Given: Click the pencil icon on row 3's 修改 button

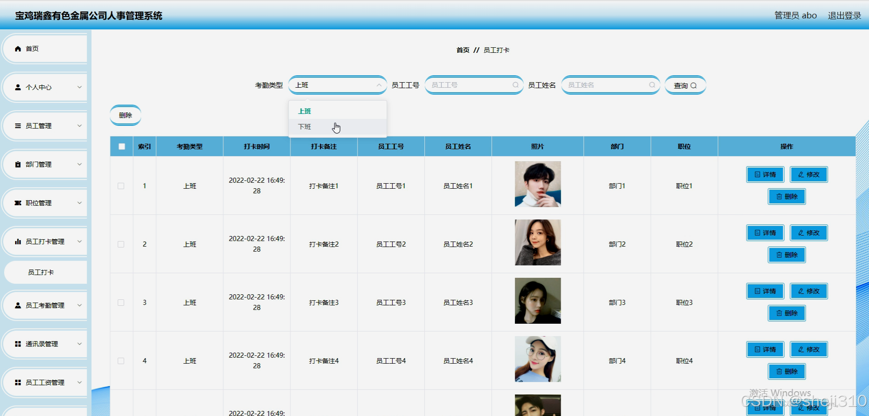Looking at the screenshot, I should tap(801, 291).
